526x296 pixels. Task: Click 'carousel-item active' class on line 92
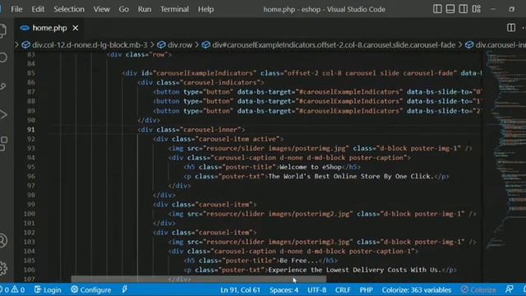tap(240, 139)
